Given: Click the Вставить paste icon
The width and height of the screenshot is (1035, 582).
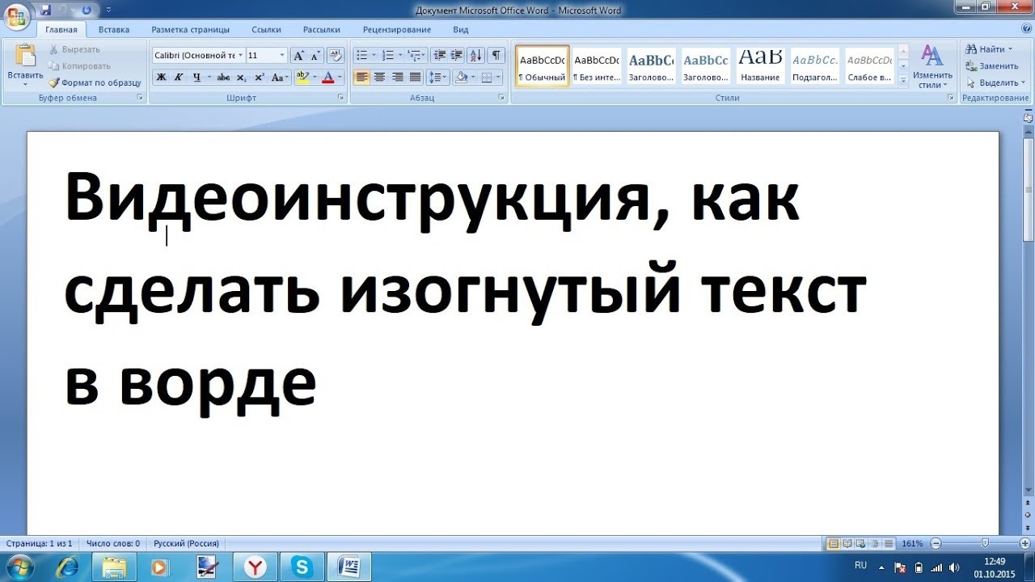Looking at the screenshot, I should tap(26, 57).
